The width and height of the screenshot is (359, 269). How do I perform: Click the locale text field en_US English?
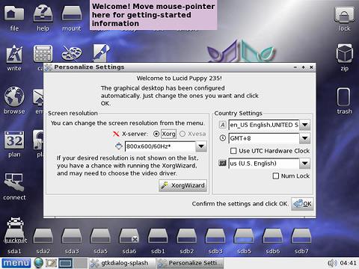coord(264,125)
